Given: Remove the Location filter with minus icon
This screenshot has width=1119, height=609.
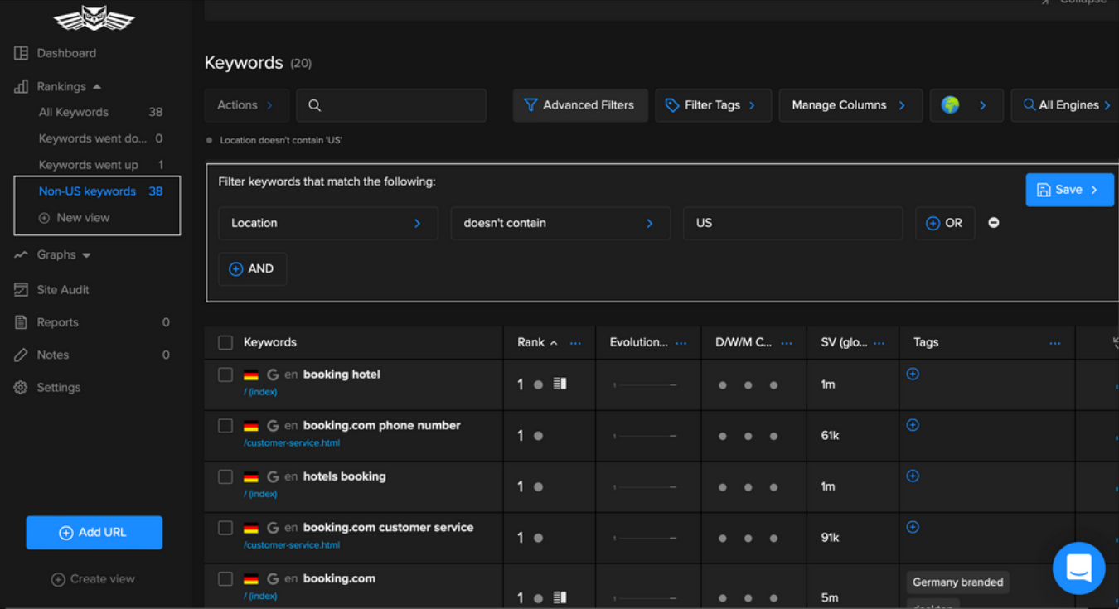Looking at the screenshot, I should [x=994, y=223].
